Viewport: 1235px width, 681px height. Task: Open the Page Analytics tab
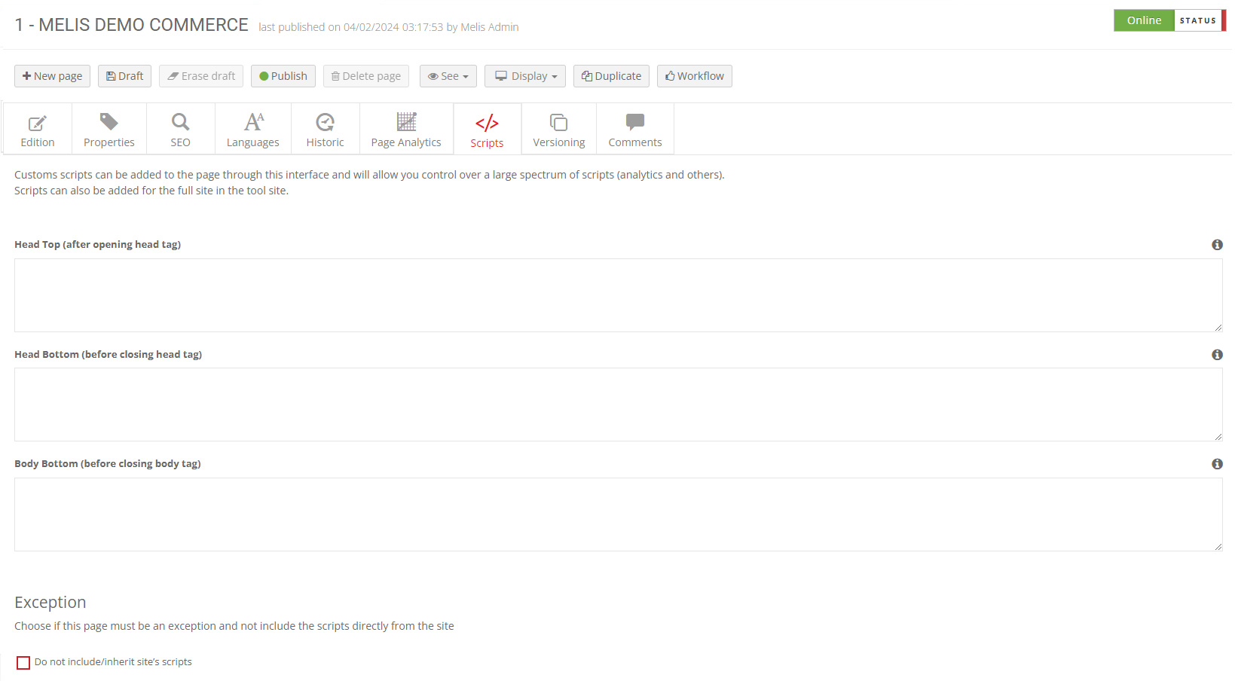pos(407,130)
